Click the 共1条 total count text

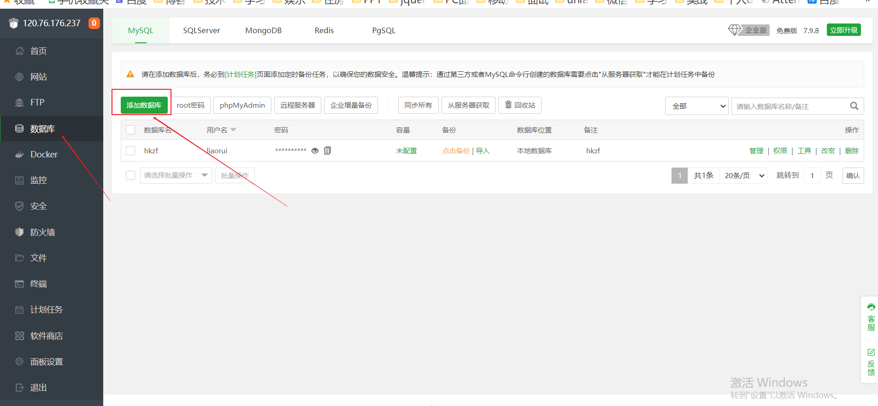[704, 175]
